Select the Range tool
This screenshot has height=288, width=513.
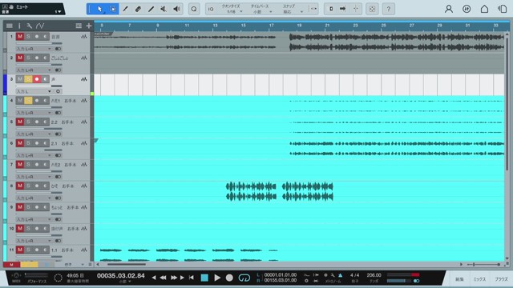coord(112,9)
